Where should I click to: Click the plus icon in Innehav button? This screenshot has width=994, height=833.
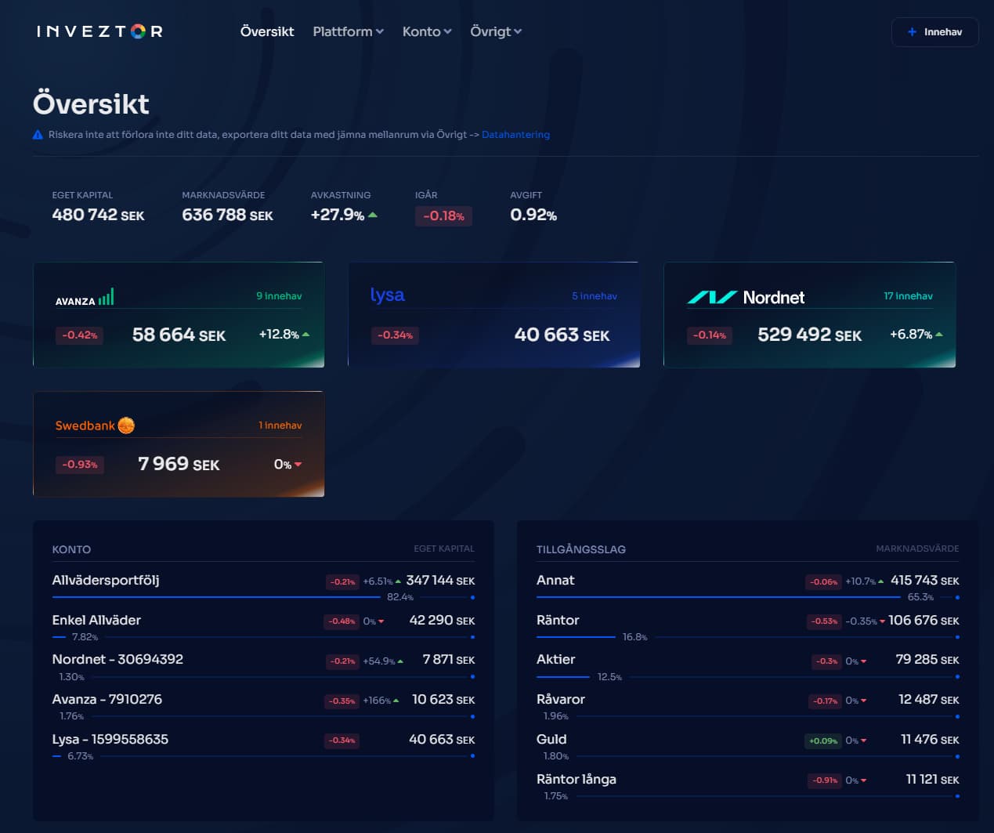912,32
